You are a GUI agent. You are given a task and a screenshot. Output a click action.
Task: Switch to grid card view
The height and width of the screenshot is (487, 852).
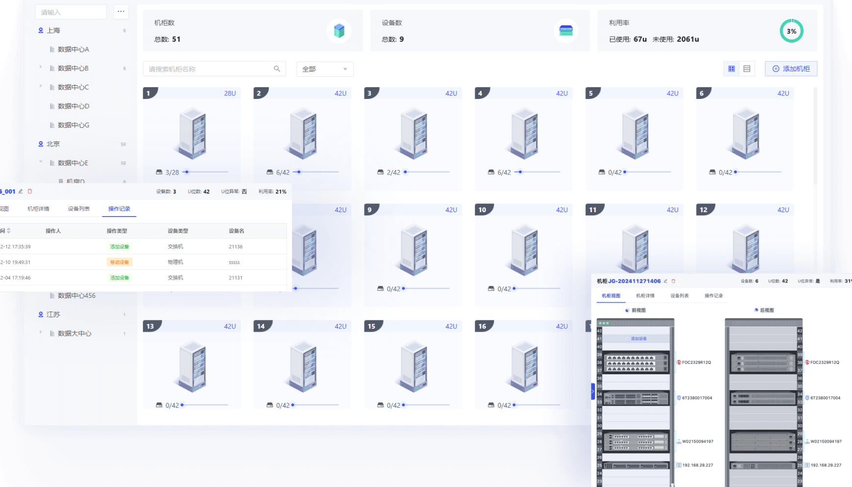(731, 69)
